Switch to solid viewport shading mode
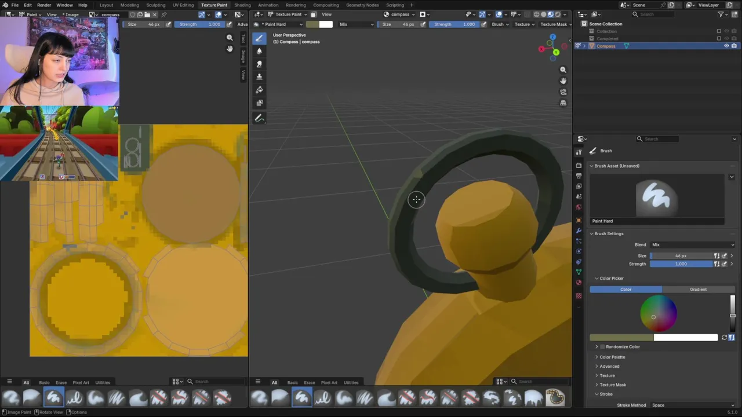The height and width of the screenshot is (417, 742). 543,14
